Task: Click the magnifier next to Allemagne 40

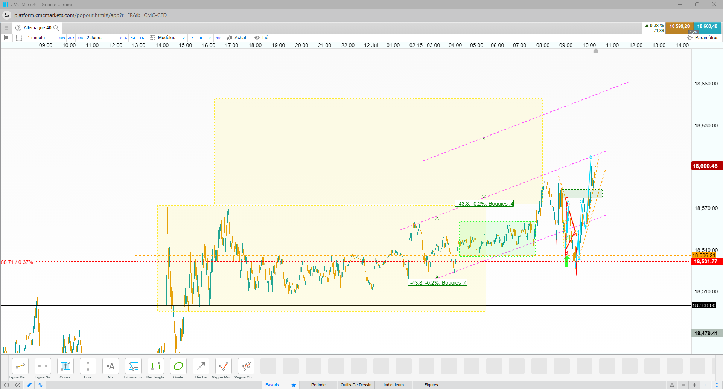Action: pyautogui.click(x=56, y=28)
